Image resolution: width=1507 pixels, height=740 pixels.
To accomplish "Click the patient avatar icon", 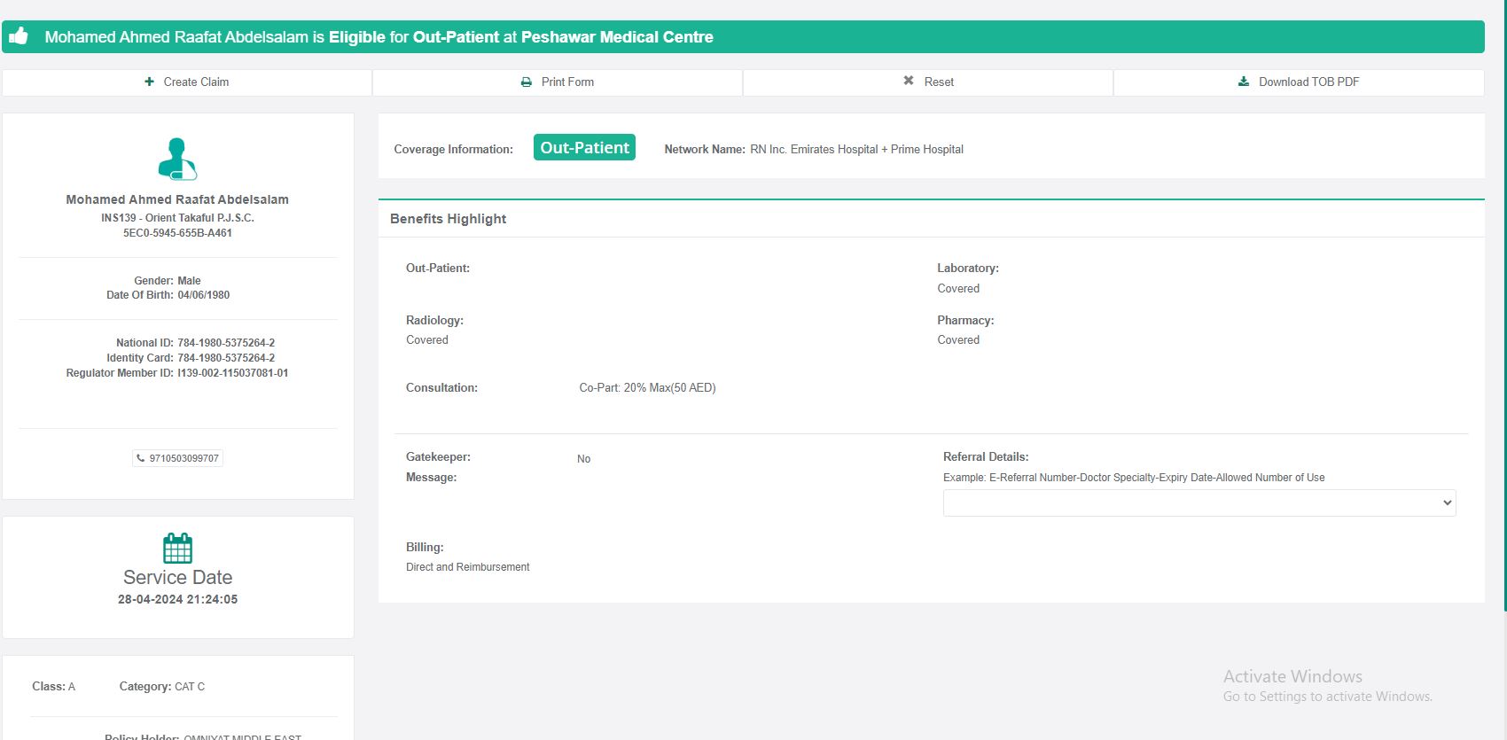I will click(x=177, y=159).
